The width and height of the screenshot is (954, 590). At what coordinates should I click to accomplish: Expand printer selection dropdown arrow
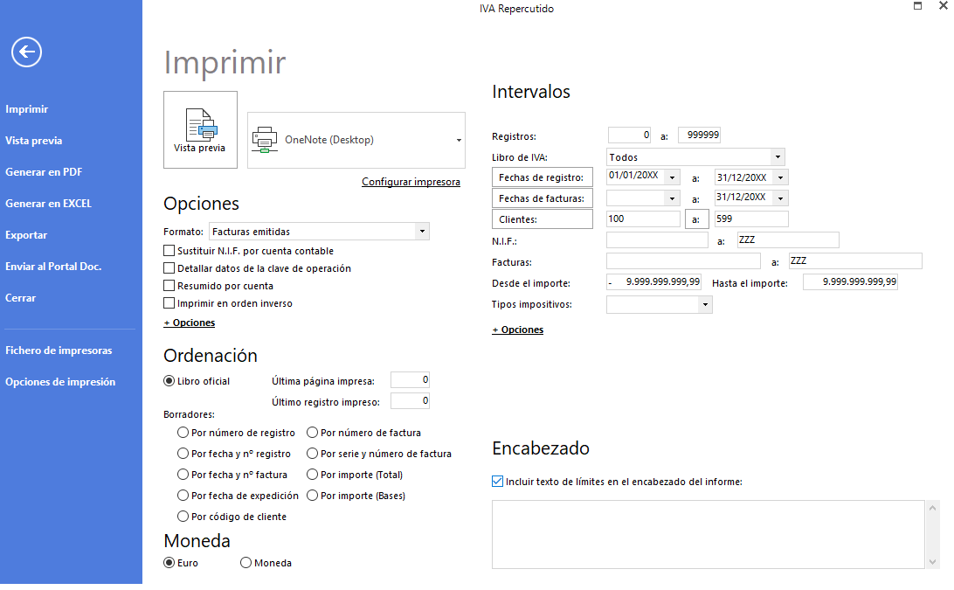[459, 140]
